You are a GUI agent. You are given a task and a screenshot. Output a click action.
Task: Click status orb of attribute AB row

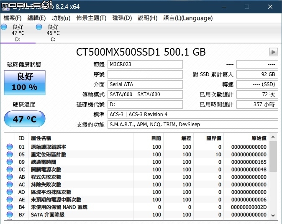click(x=10, y=177)
